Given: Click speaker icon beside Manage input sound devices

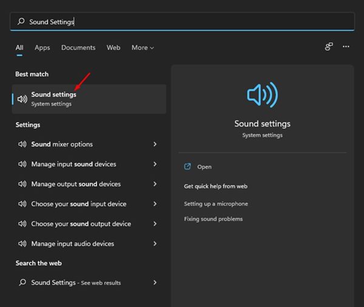Looking at the screenshot, I should pos(22,164).
